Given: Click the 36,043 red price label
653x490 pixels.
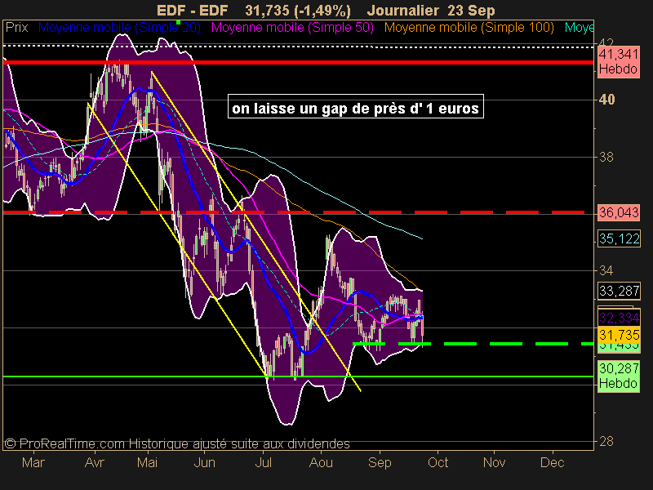Looking at the screenshot, I should [619, 212].
